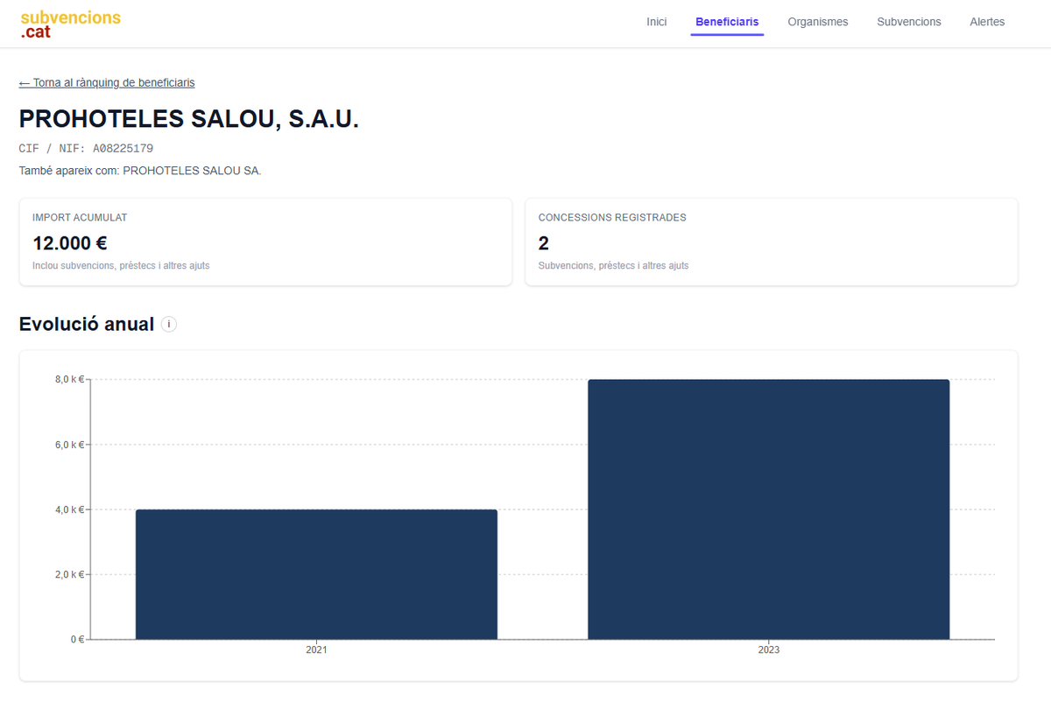Click the 2021 x-axis label
The image size is (1051, 702).
tap(316, 650)
